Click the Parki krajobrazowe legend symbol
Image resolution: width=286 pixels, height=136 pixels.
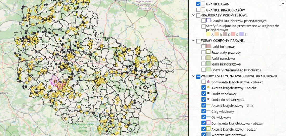[209, 64]
